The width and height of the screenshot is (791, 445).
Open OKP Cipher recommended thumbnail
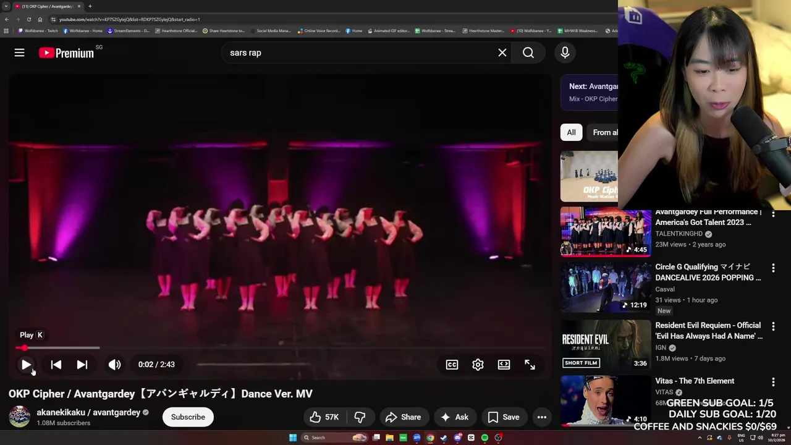pos(589,176)
